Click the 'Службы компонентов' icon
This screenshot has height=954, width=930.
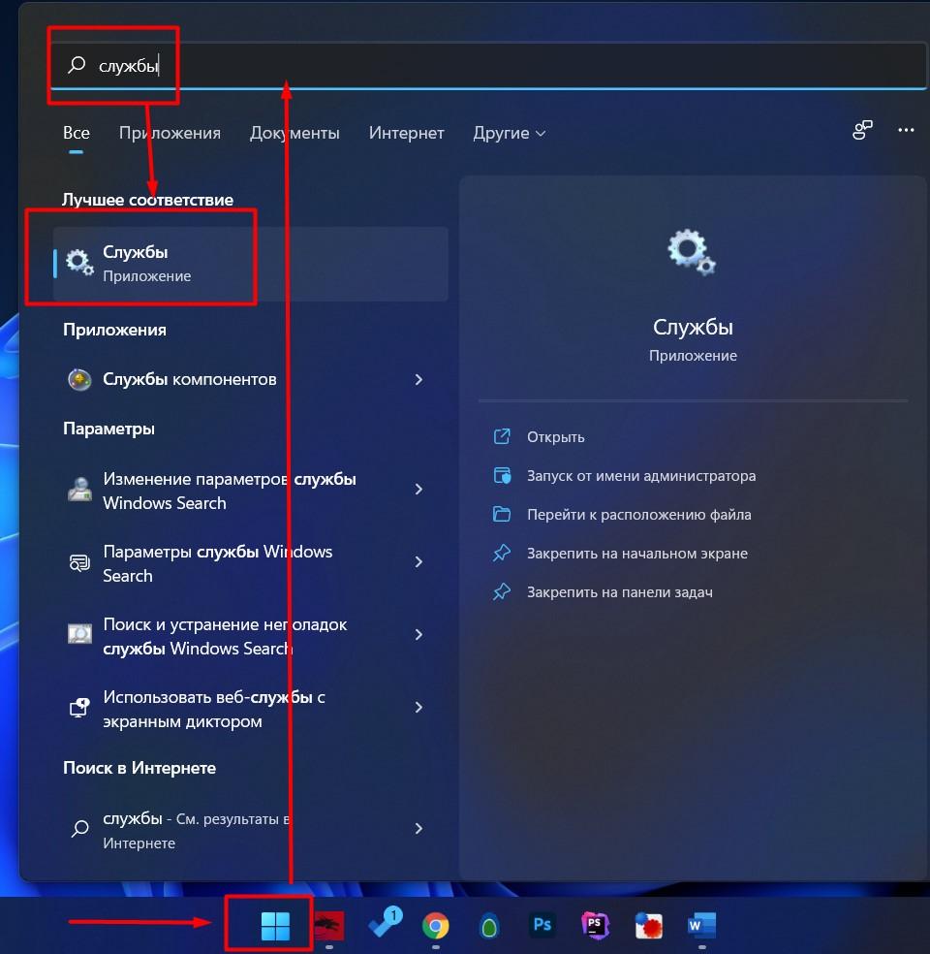click(x=79, y=379)
